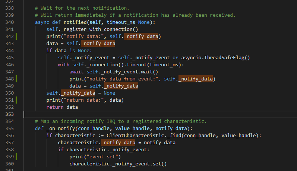Click line number 353 in the gutter
This screenshot has width=297, height=171.
click(x=9, y=114)
